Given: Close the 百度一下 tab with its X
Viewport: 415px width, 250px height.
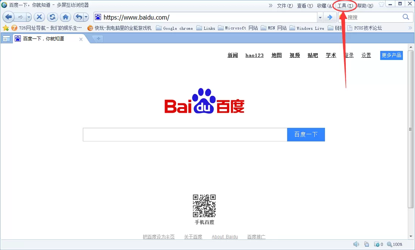Looking at the screenshot, I should pos(81,39).
